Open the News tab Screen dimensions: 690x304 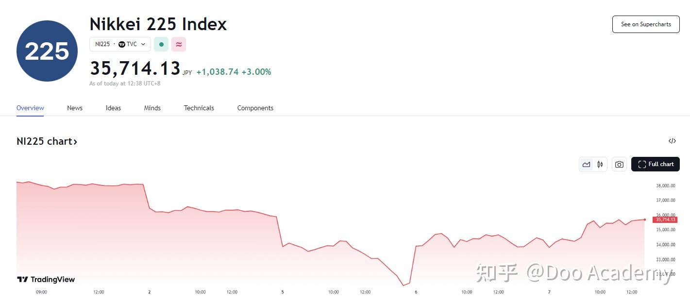pyautogui.click(x=75, y=108)
